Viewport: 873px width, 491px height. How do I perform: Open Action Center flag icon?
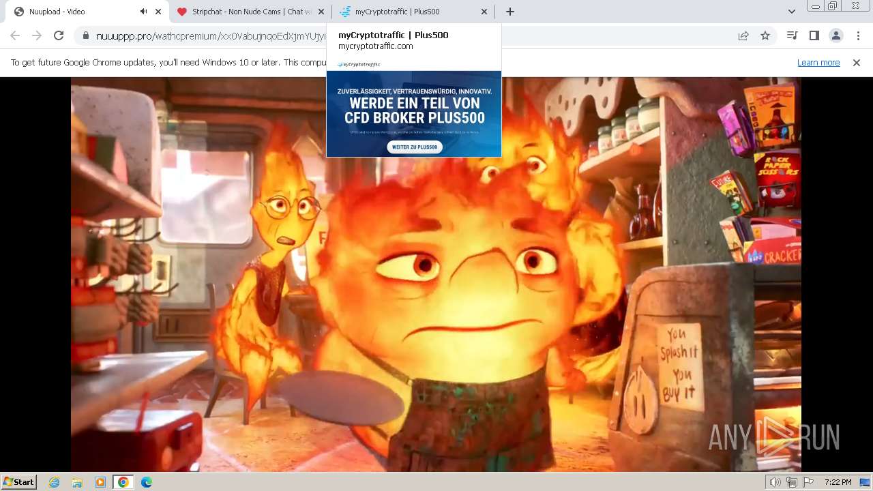coord(808,482)
